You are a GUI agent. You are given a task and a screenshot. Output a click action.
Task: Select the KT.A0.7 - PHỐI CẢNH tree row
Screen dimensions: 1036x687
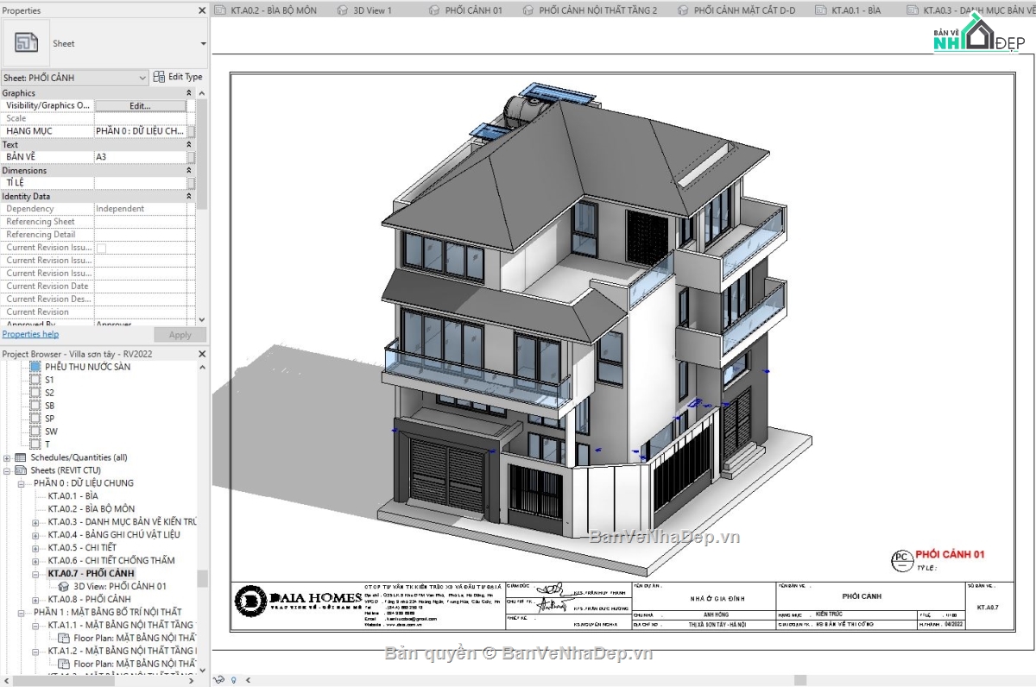pyautogui.click(x=91, y=574)
